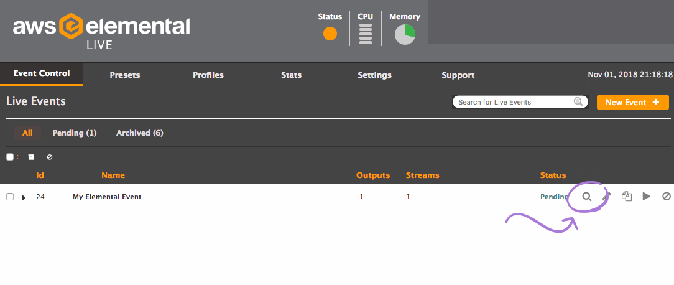Screen dimensions: 674x285
Task: Open the Support tab
Action: coord(458,75)
